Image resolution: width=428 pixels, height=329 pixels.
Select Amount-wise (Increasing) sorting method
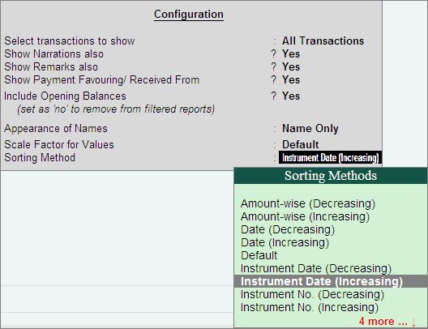click(x=305, y=216)
